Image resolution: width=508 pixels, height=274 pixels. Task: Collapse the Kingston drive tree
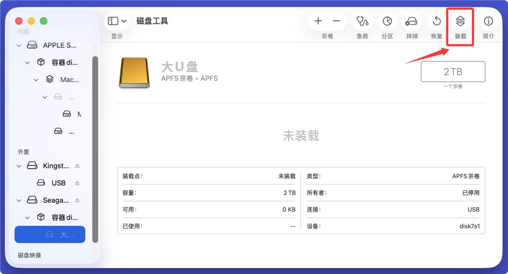(x=19, y=165)
